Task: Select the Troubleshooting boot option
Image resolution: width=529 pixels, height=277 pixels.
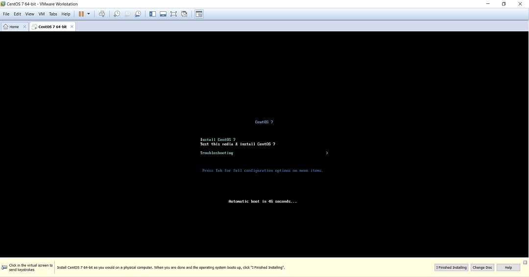Action: tap(216, 153)
